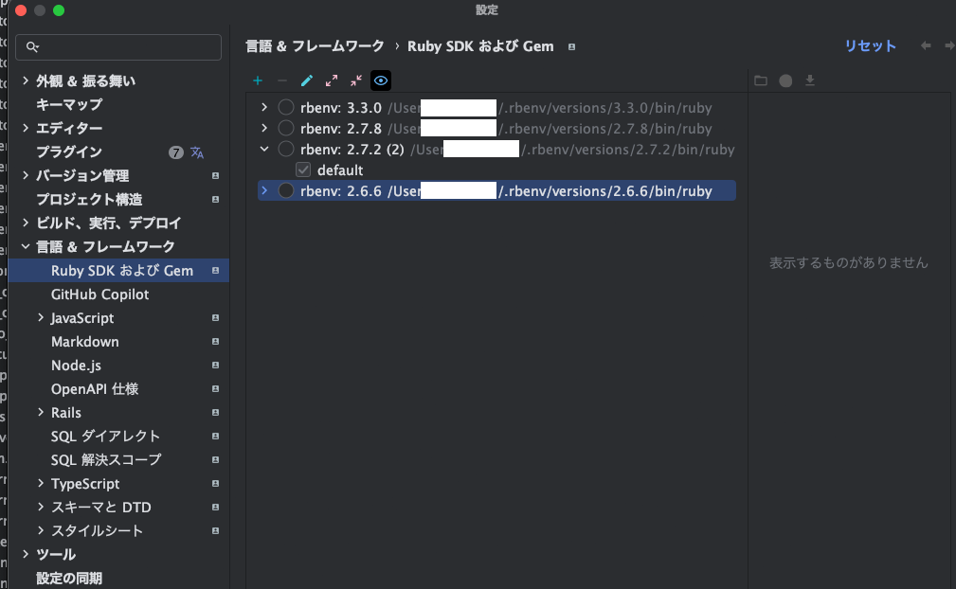
Task: Collapse the 言語 & フレームワーク section
Action: tap(25, 247)
